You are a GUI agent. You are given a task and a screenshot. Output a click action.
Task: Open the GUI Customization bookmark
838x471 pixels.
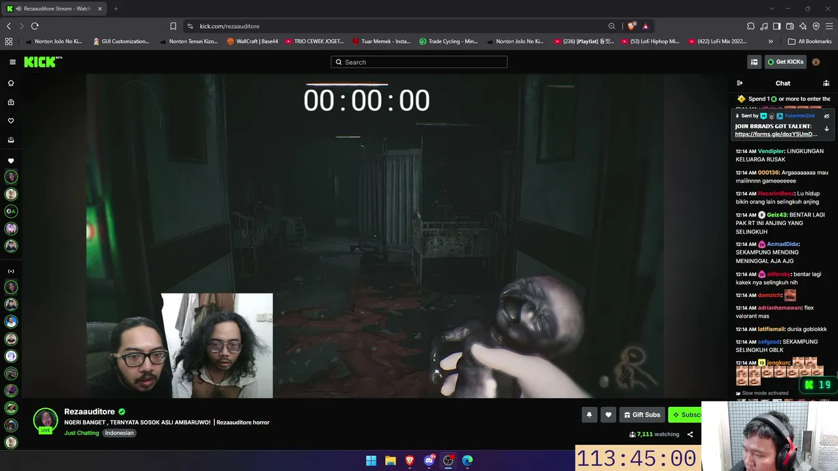coord(121,41)
